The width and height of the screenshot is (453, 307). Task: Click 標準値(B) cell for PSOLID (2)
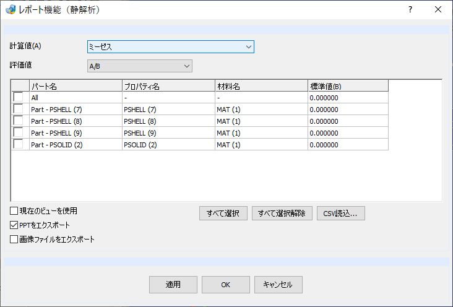pyautogui.click(x=348, y=145)
